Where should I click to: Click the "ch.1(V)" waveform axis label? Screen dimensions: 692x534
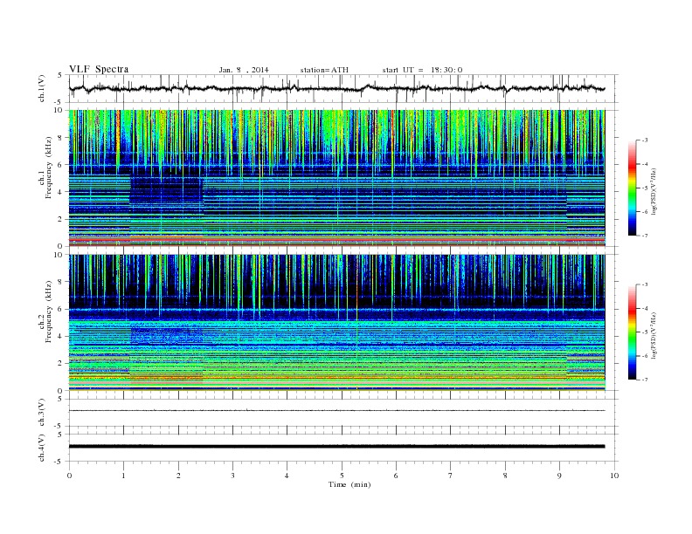point(42,88)
